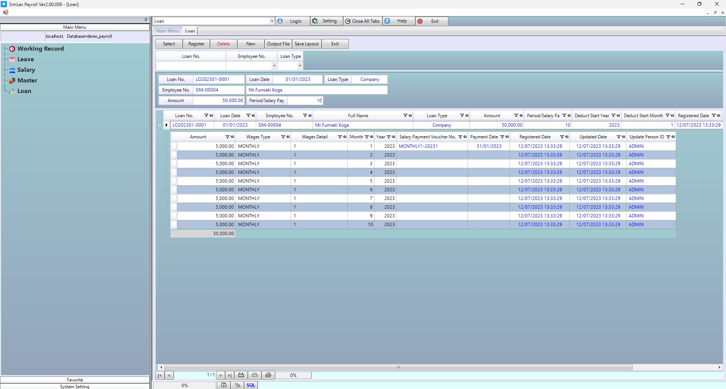Image resolution: width=726 pixels, height=389 pixels.
Task: Click the Register button
Action: [x=196, y=44]
